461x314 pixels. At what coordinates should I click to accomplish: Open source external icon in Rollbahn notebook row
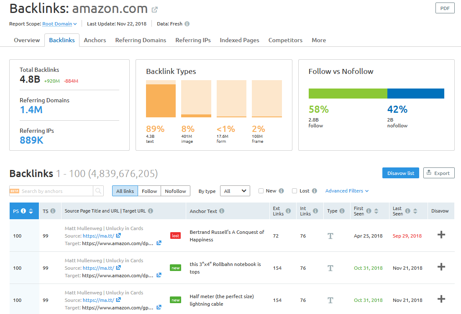point(118,268)
